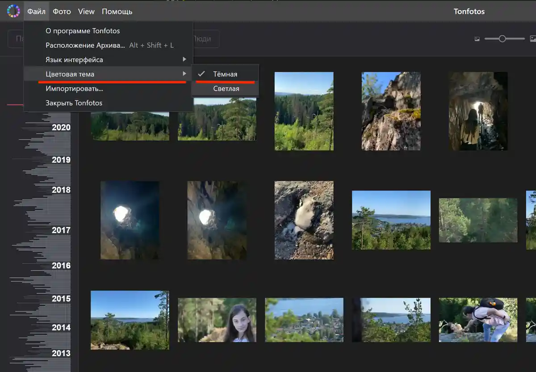This screenshot has width=536, height=372.
Task: Click the Tonfotos colorful logo icon
Action: point(13,11)
